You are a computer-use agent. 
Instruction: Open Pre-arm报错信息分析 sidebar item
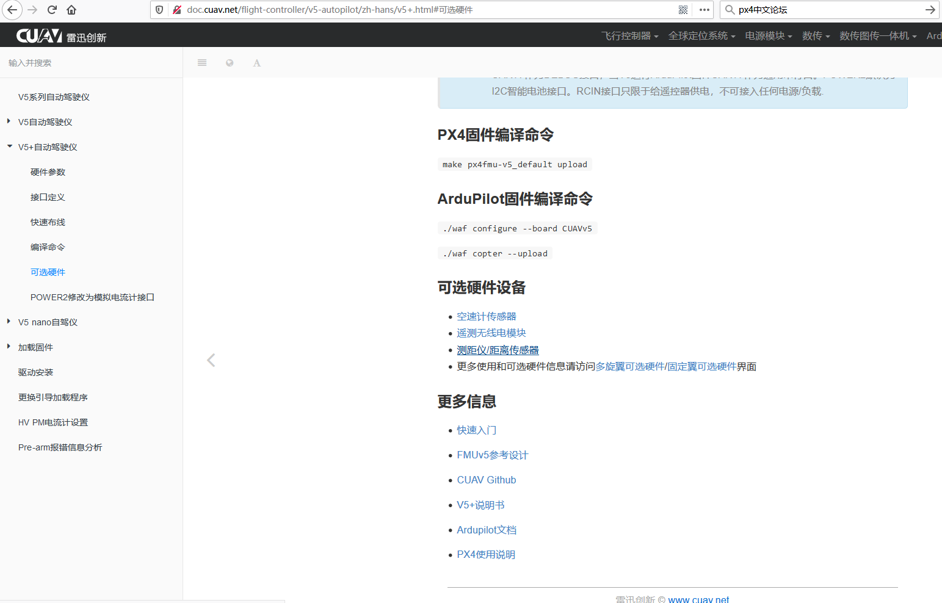(x=60, y=447)
